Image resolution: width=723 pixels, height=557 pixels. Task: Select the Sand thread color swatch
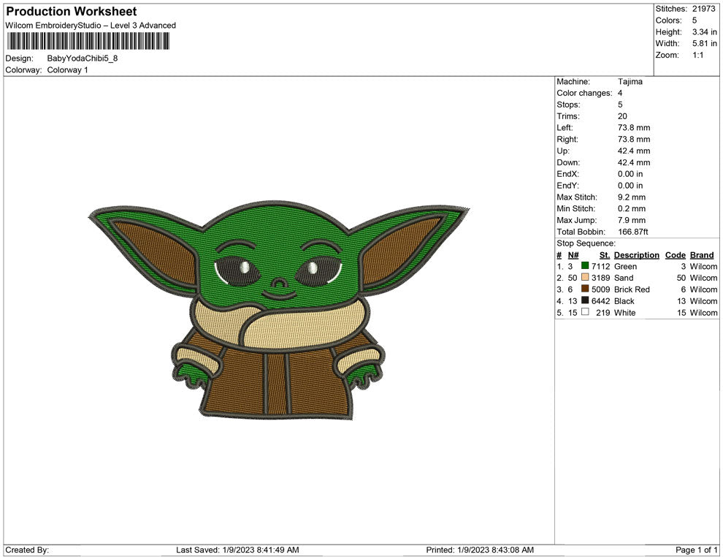pyautogui.click(x=585, y=278)
